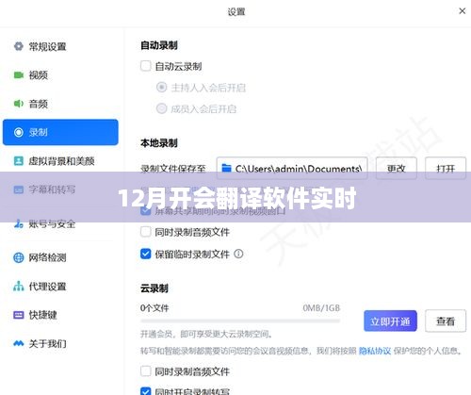Click the portrait icon for 虚拟背景和美颜
Viewport: 471px width, 395px height.
(19, 161)
